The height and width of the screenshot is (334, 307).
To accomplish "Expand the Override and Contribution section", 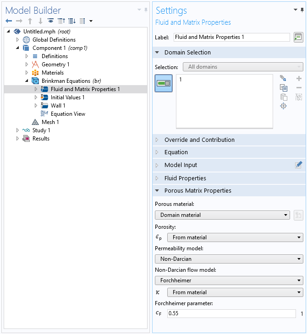I will click(199, 140).
